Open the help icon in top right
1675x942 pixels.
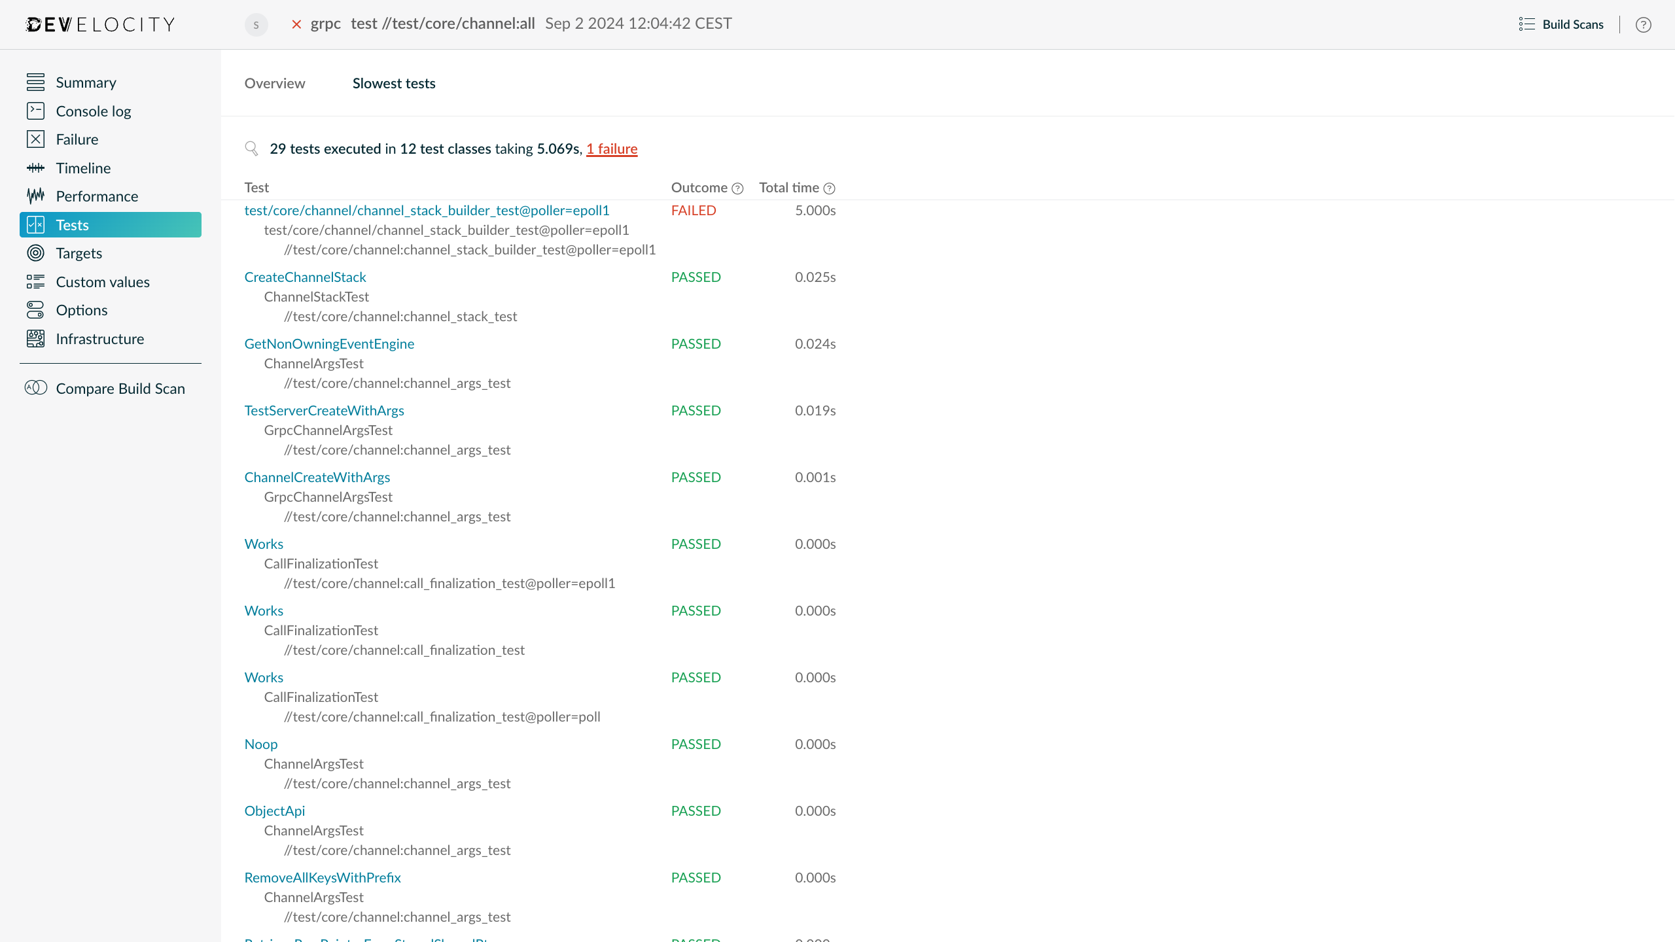1644,25
